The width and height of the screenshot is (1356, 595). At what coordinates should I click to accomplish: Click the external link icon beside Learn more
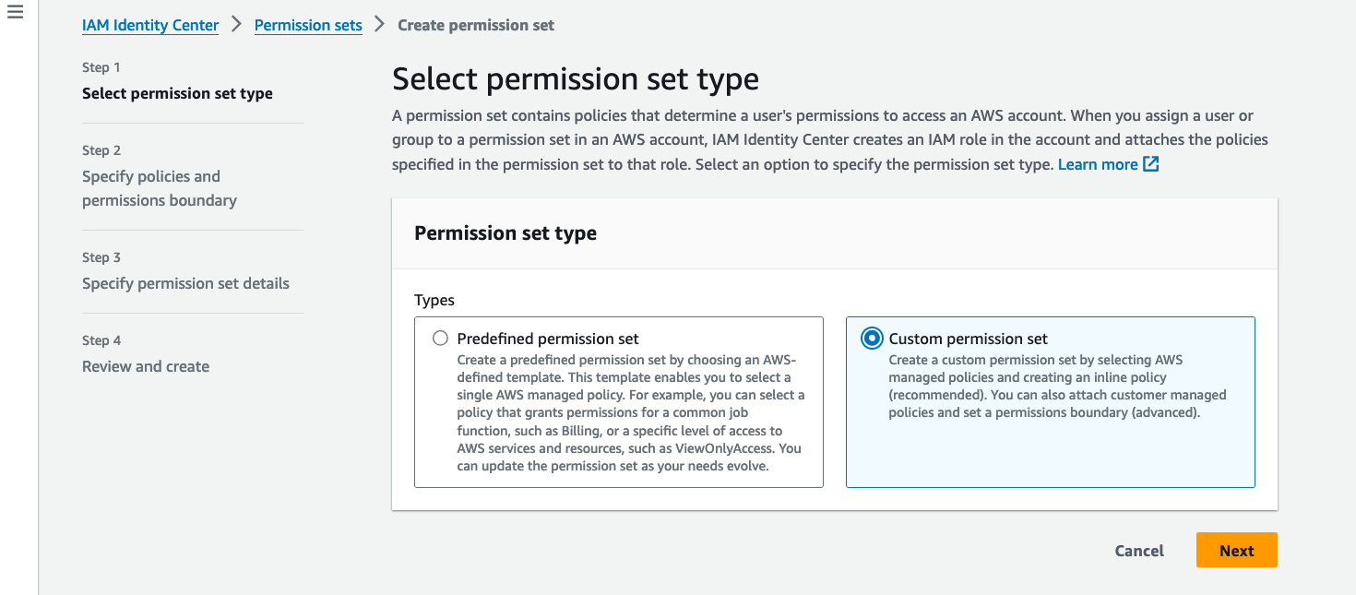click(x=1150, y=164)
